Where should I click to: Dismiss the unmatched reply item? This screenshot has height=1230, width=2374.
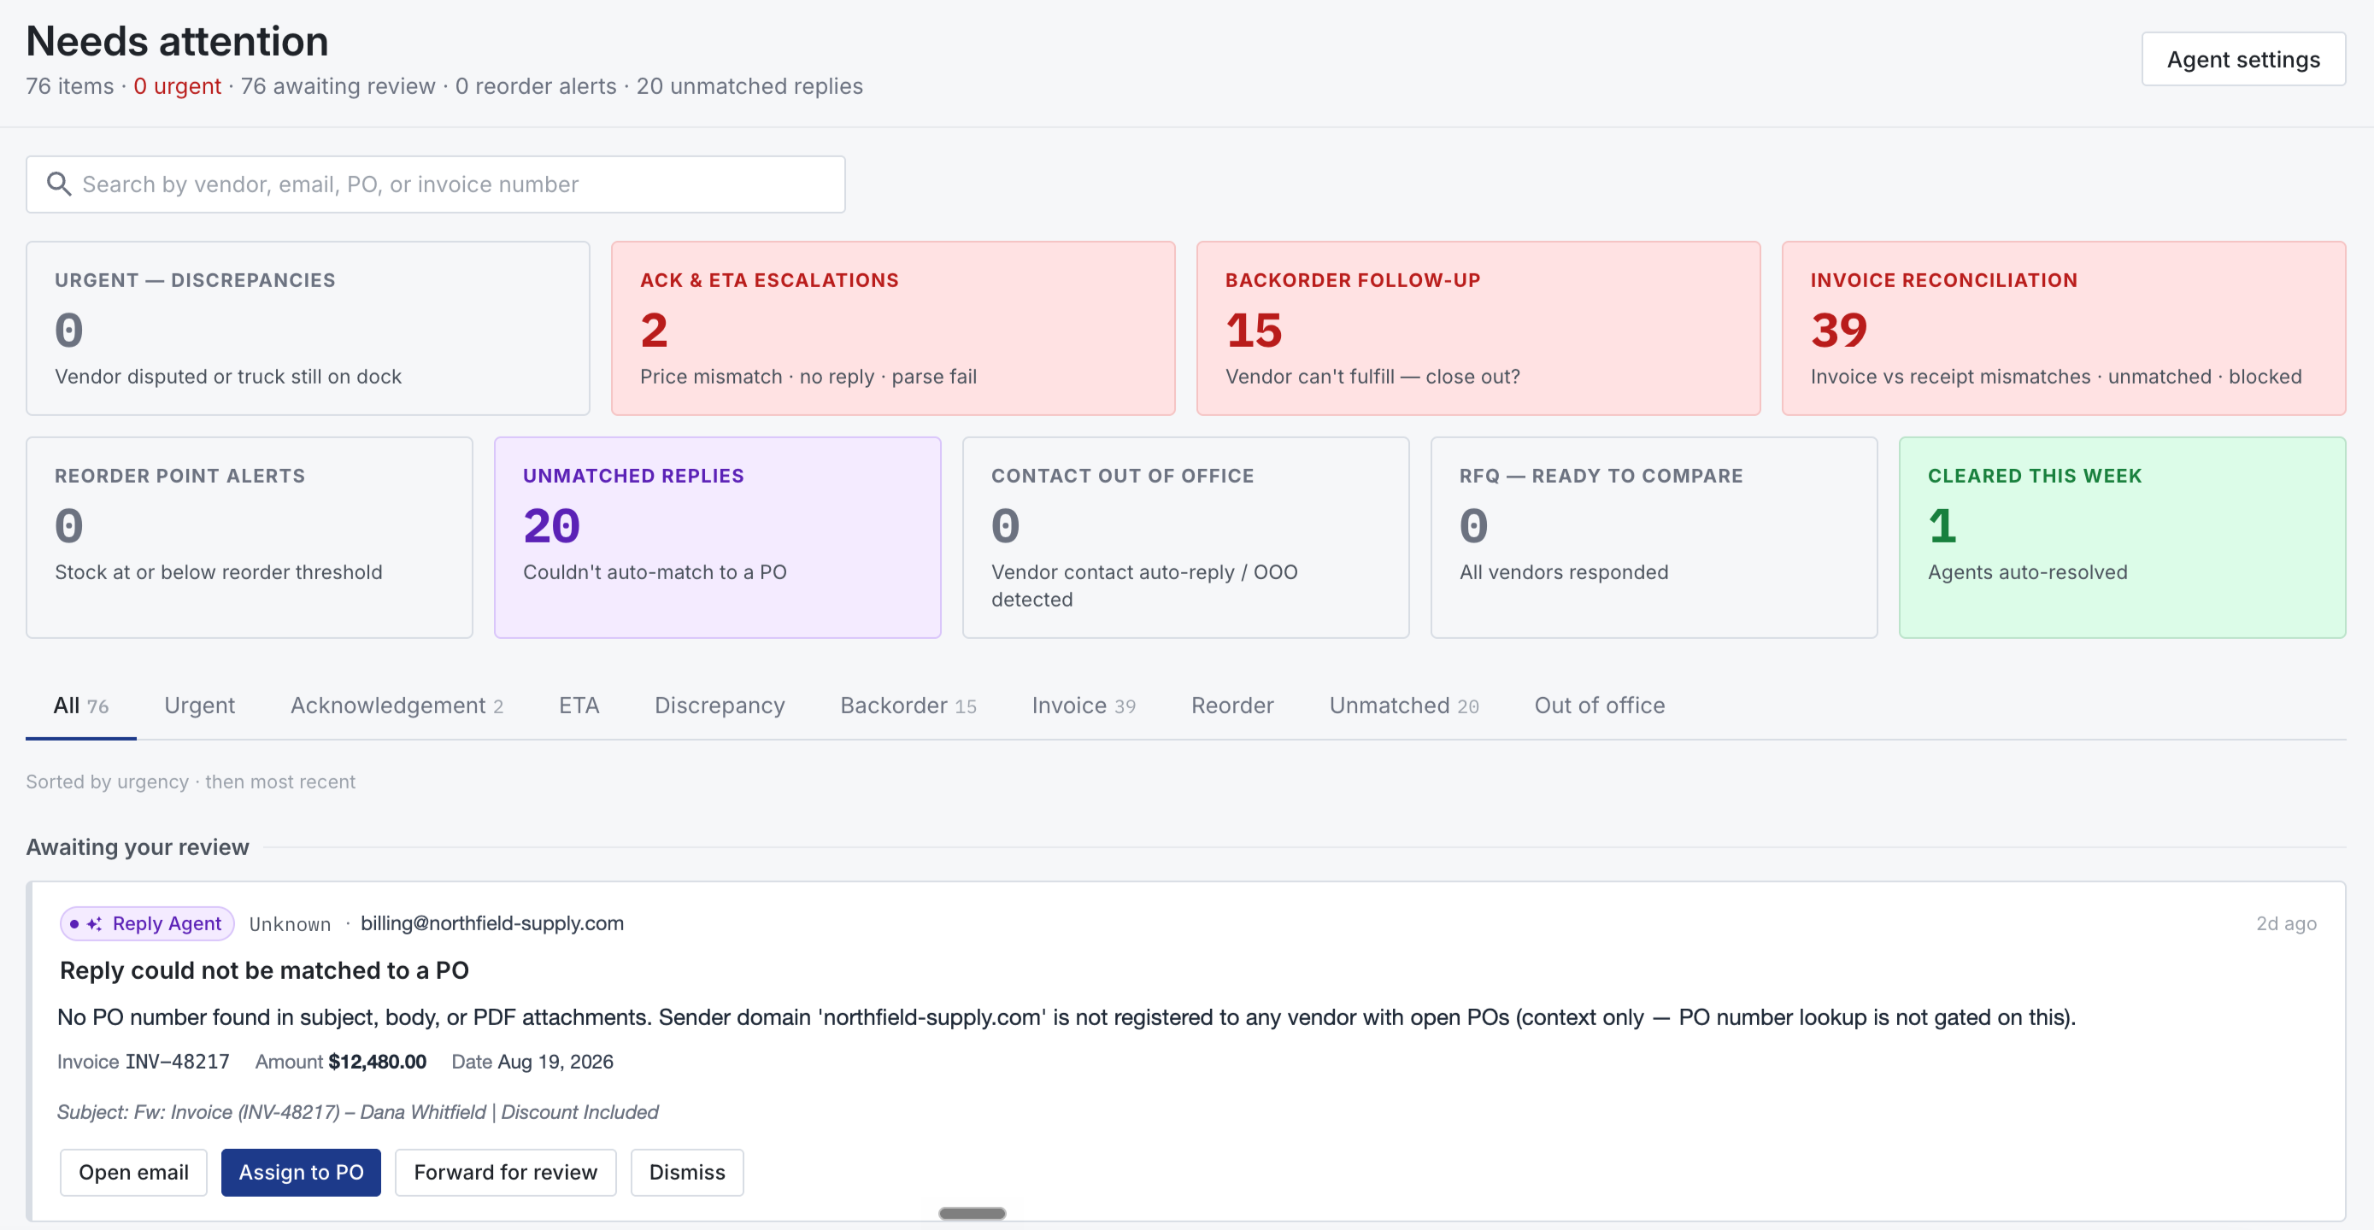686,1172
